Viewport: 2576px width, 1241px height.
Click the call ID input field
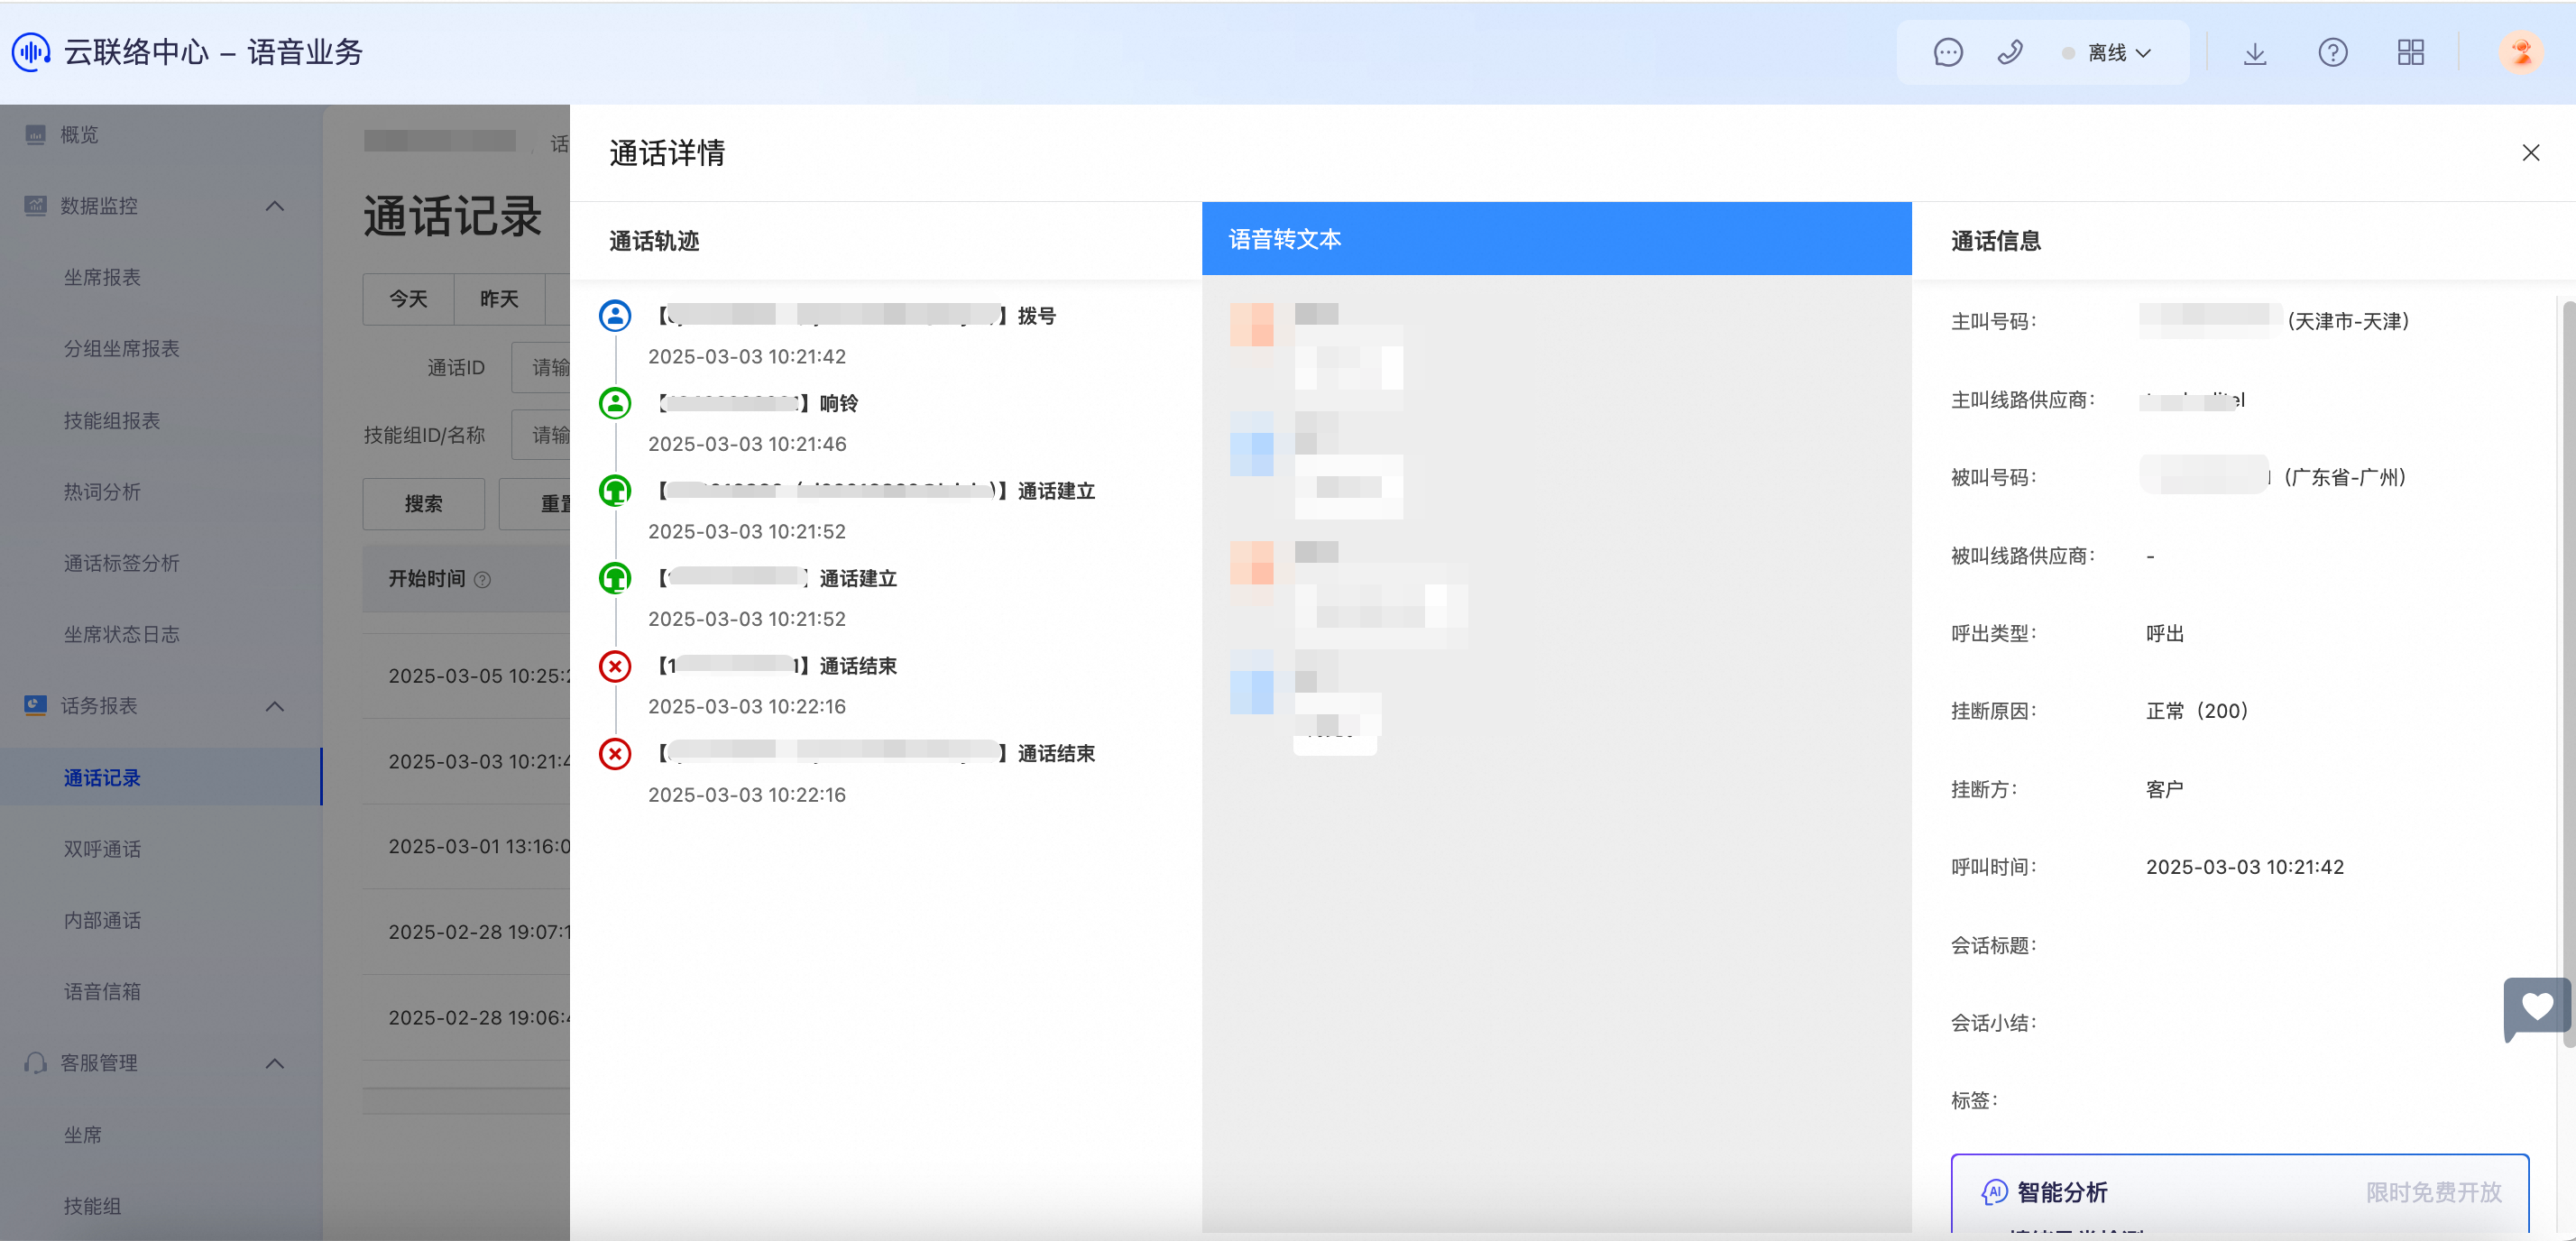[541, 367]
